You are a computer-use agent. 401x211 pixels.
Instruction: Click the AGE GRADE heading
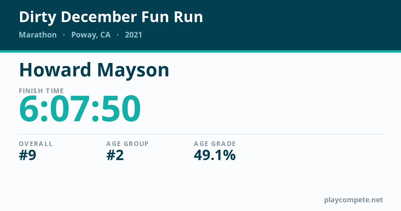click(x=215, y=144)
